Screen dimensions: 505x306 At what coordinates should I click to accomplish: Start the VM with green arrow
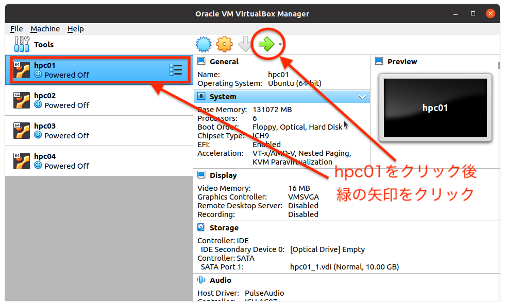coord(266,44)
